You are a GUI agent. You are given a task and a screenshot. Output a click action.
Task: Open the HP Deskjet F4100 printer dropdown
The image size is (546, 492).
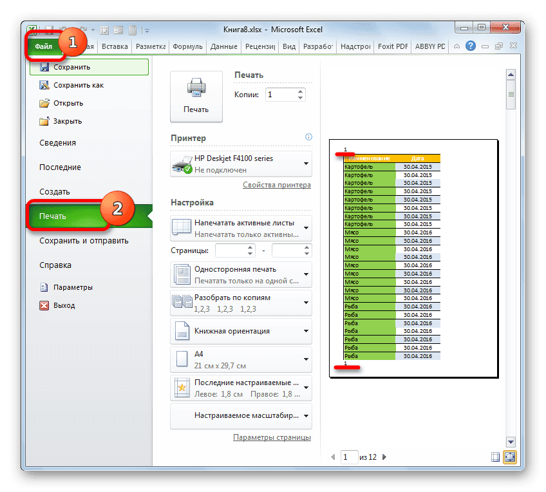tap(306, 163)
